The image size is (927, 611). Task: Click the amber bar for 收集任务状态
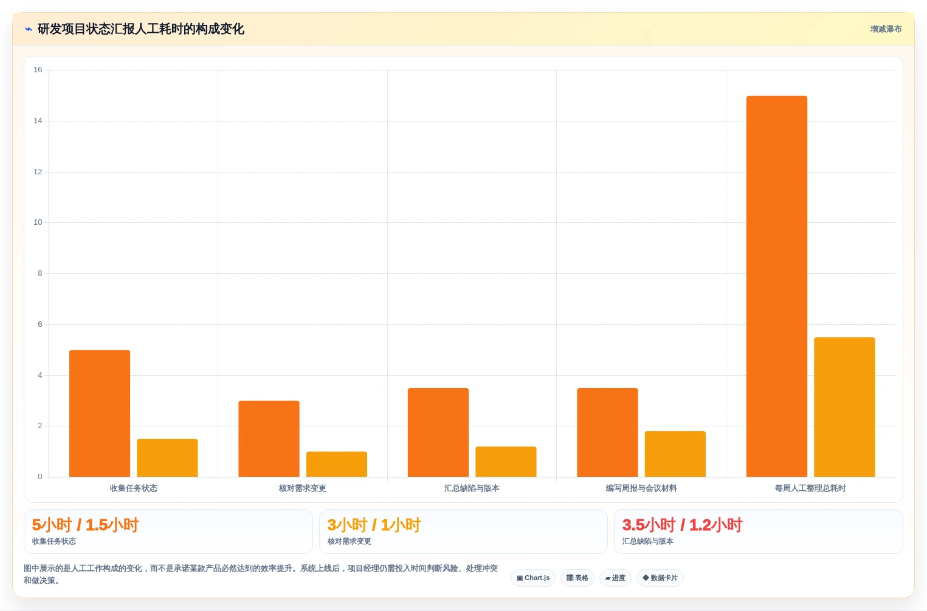(x=167, y=458)
